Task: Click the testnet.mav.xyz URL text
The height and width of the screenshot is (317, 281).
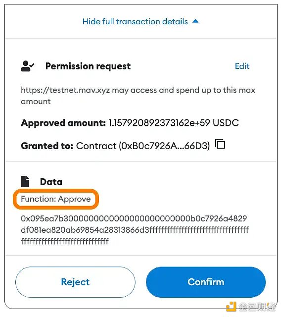Action: pyautogui.click(x=65, y=90)
